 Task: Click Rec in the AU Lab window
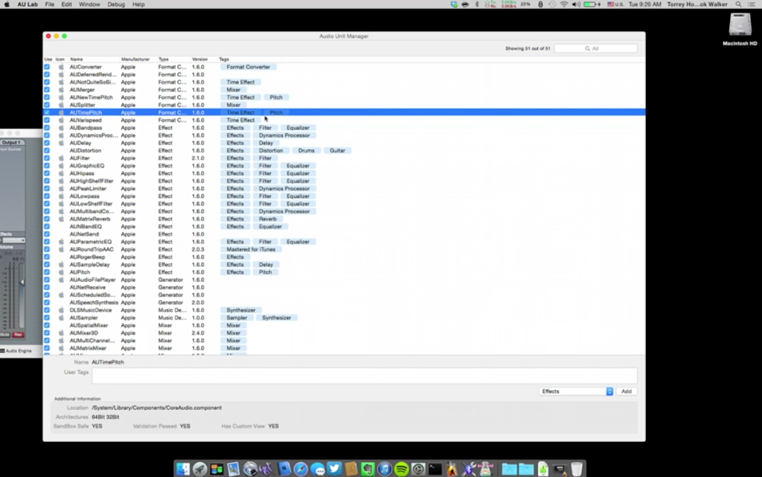click(18, 334)
